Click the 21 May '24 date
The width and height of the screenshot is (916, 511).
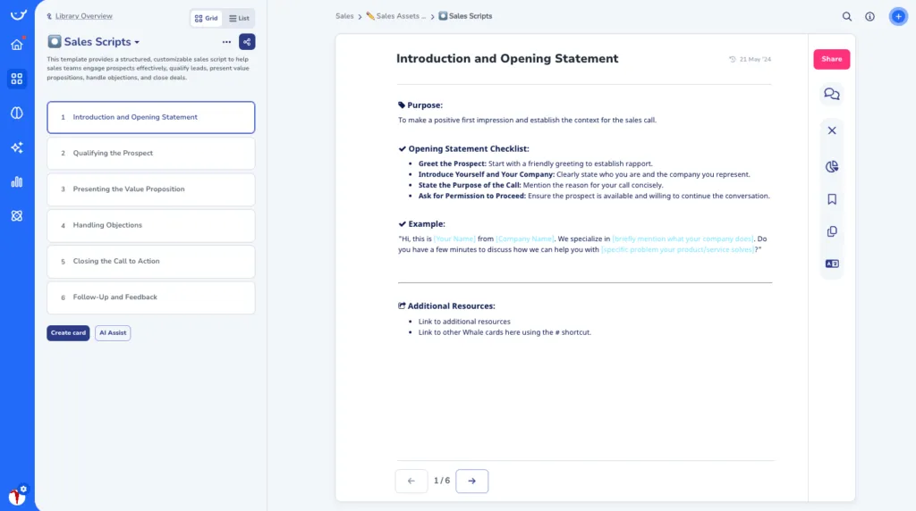tap(755, 60)
